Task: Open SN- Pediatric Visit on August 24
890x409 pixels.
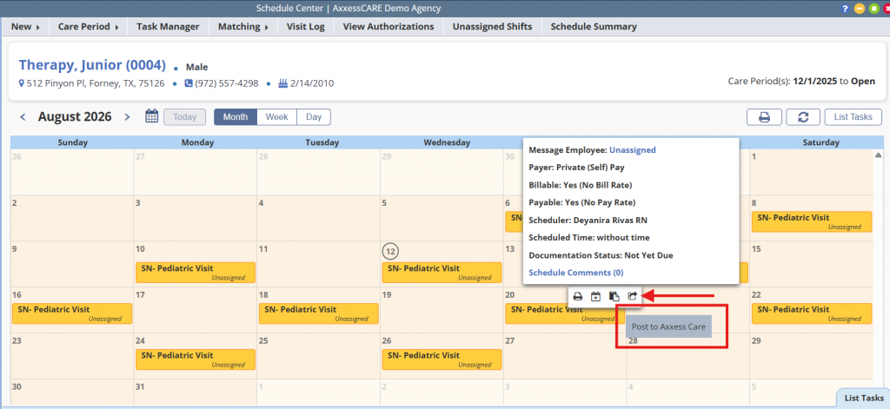Action: click(196, 360)
